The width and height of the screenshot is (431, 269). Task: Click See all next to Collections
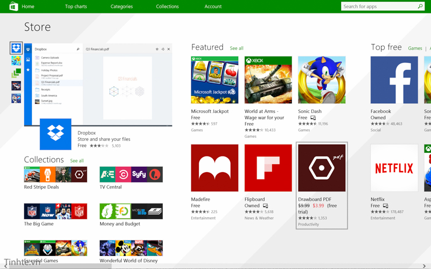point(77,161)
